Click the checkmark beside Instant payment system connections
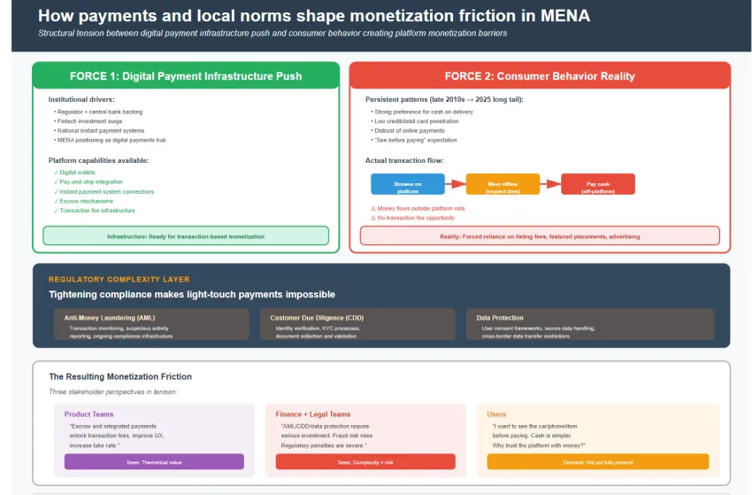The height and width of the screenshot is (495, 752). 56,191
